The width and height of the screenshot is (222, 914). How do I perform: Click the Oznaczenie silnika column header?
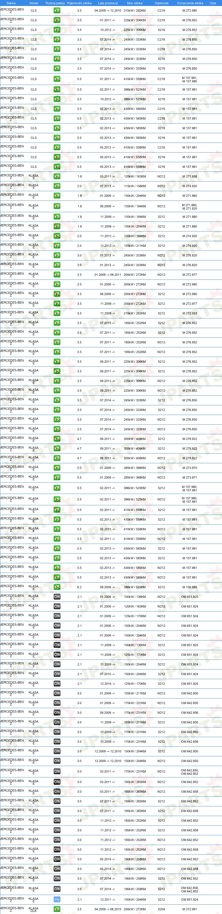[x=190, y=3]
